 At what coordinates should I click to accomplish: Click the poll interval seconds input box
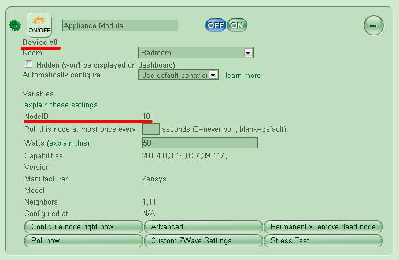pos(150,129)
